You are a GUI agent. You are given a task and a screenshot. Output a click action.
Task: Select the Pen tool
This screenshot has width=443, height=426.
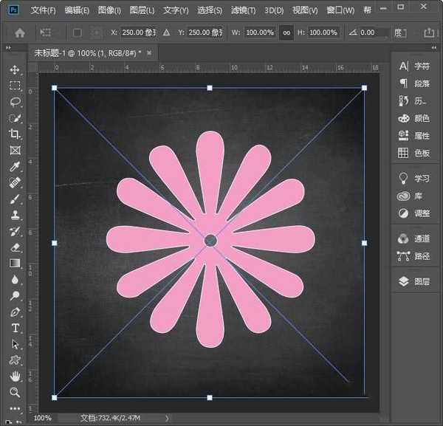point(15,312)
